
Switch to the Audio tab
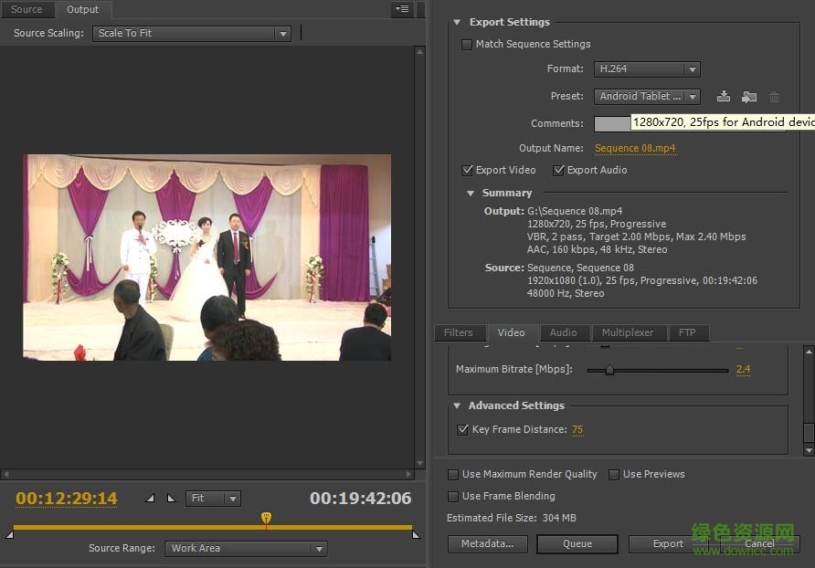(563, 332)
